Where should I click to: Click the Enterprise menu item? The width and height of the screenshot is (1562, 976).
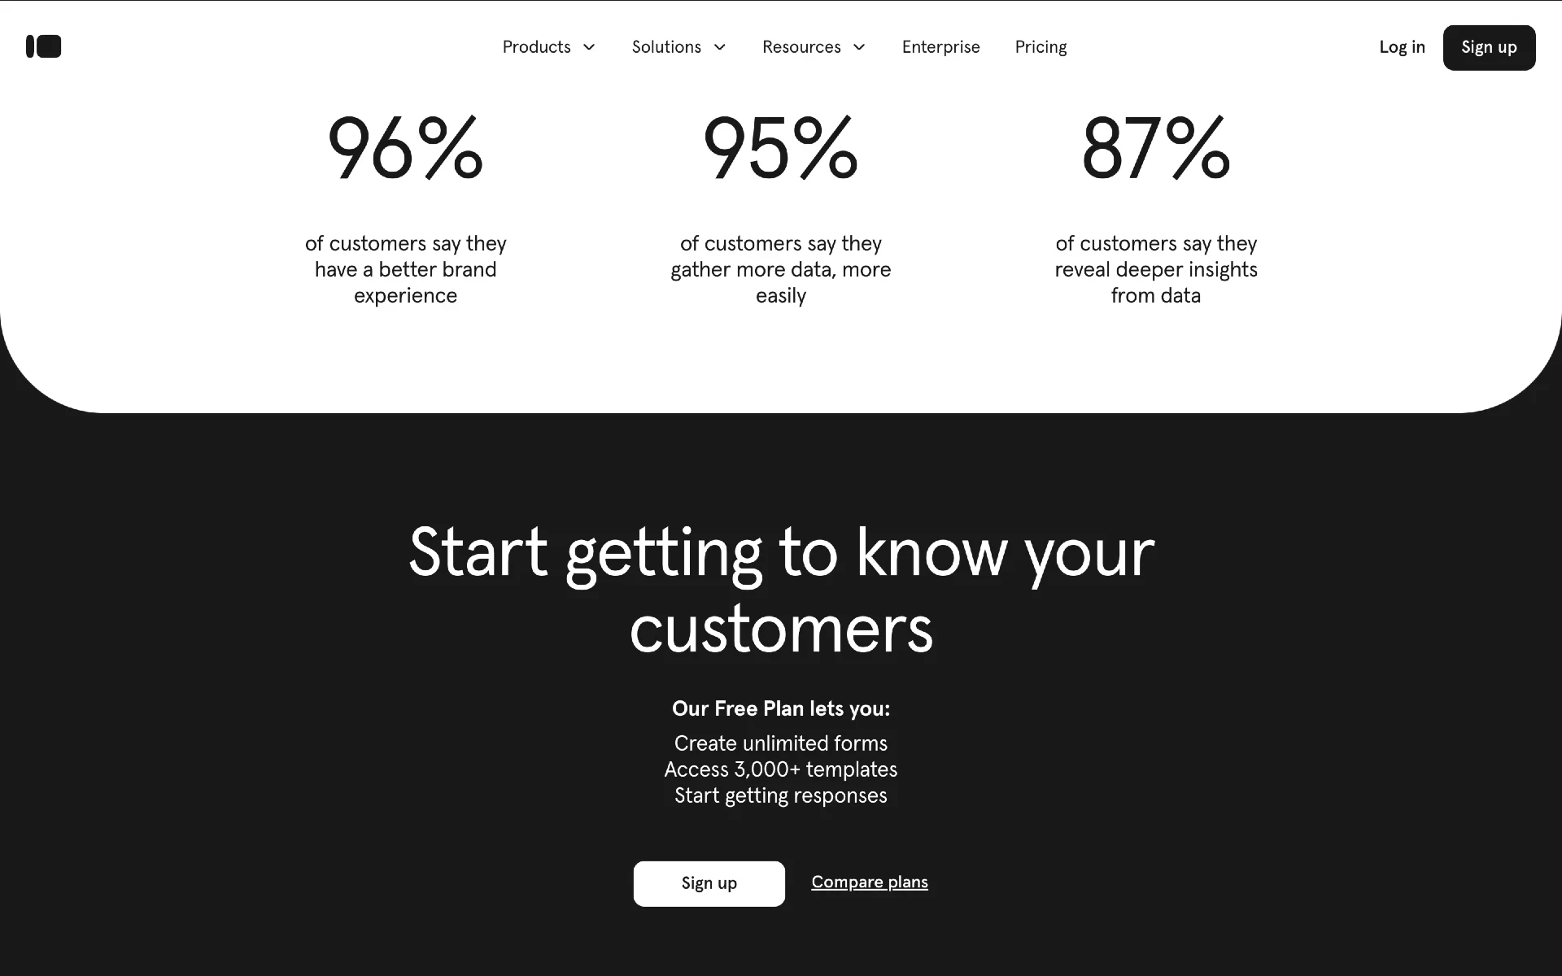(941, 47)
